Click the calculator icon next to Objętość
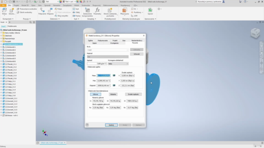Viewport: 264px width, 148px height. point(114,86)
